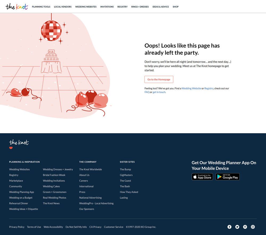Open the Twitter social icon
This screenshot has width=266, height=235.
[x=237, y=227]
